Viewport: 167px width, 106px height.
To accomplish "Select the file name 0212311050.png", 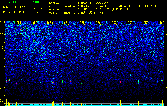I will tap(14, 7).
